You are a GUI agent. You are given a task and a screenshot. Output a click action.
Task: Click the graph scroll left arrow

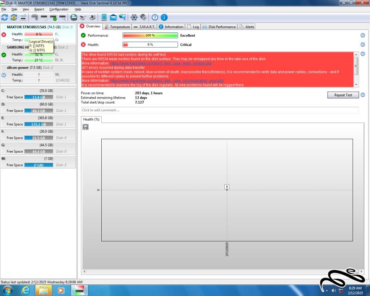point(85,271)
